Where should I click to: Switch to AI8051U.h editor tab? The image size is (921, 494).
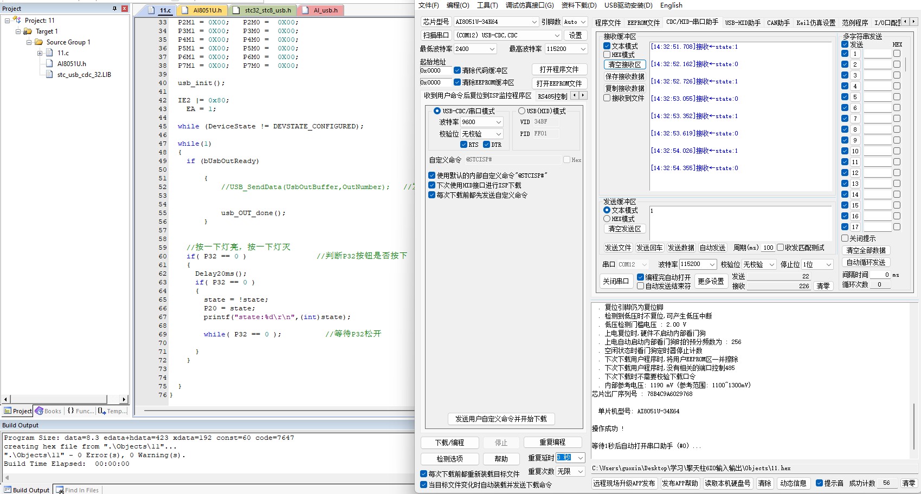point(207,10)
